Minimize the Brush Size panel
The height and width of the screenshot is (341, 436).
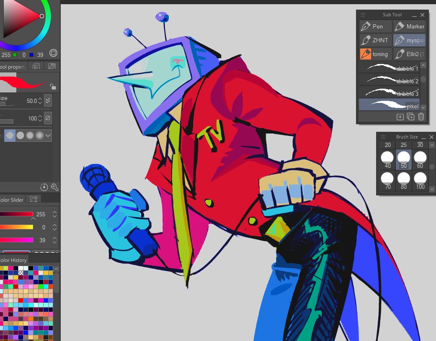[423, 137]
